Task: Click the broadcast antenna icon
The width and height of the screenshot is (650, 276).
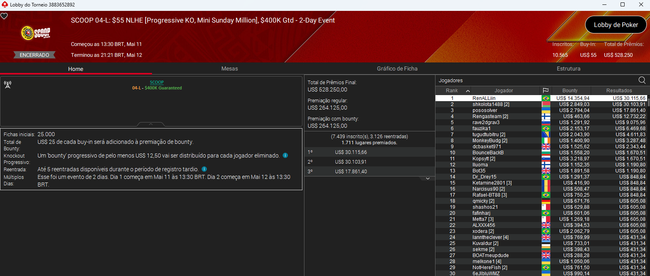Action: click(x=8, y=85)
